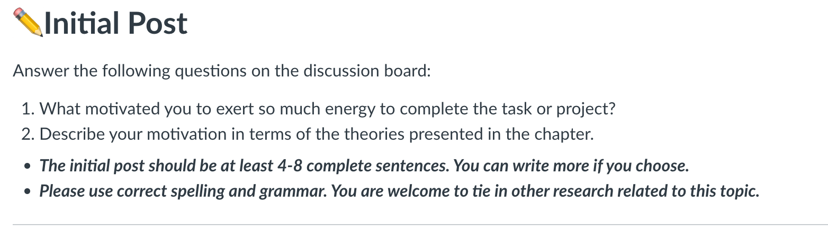828x232 pixels.
Task: Select question 2 about describing your motivation
Action: coord(308,134)
